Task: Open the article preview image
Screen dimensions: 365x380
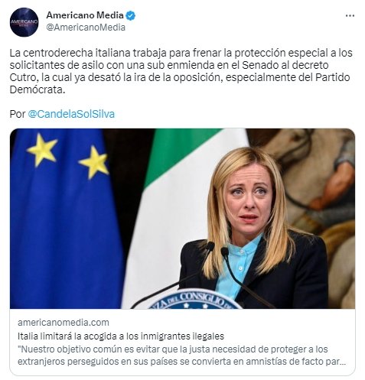Action: pyautogui.click(x=182, y=219)
